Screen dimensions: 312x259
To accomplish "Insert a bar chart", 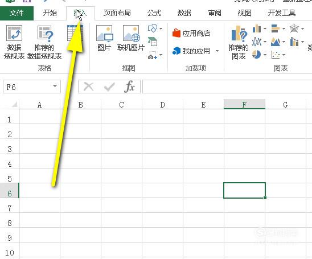I will coord(276,28).
